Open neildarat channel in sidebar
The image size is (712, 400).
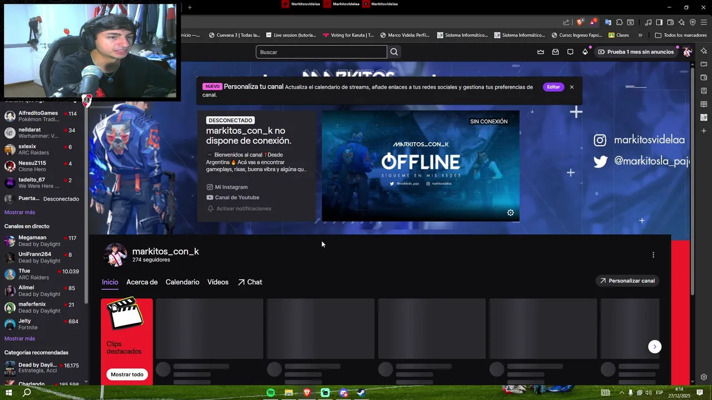(x=42, y=133)
